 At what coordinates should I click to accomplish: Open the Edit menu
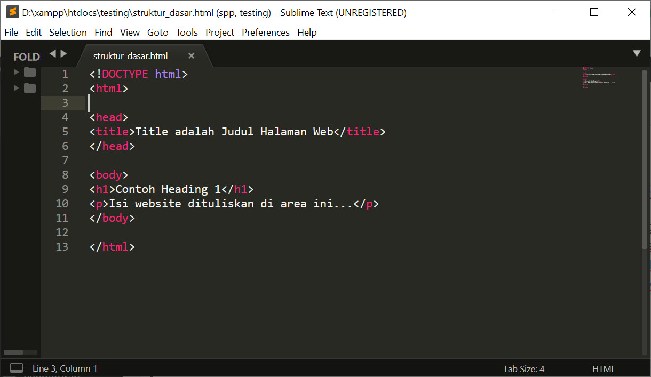coord(34,33)
